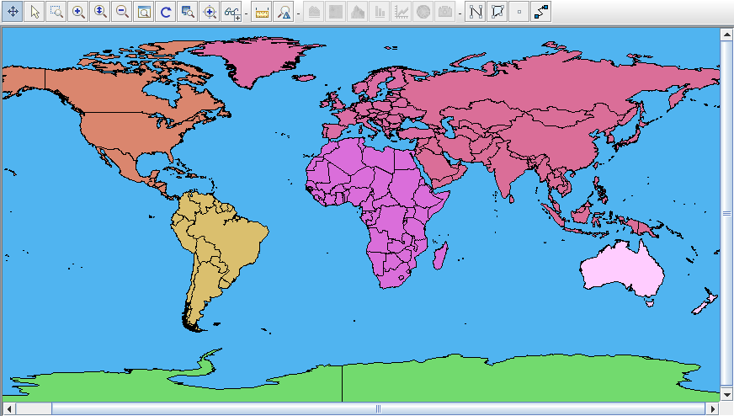
Task: Click the vertical scrollbar up arrow
Action: point(727,35)
